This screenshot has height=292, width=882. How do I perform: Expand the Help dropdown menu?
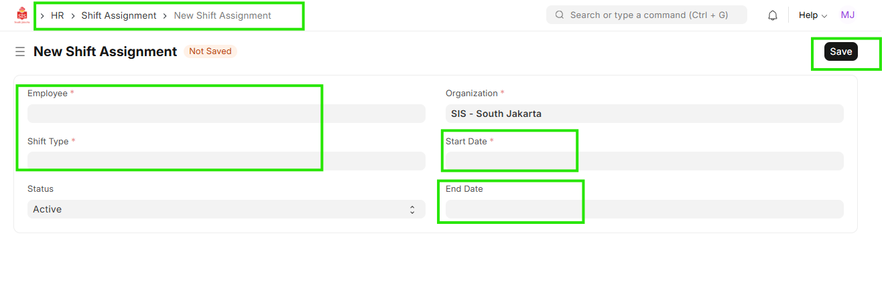coord(812,15)
